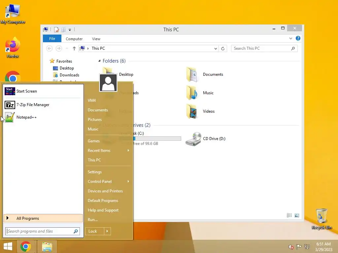Open Devices and Printers
Screen dimensions: 338x253
click(x=105, y=191)
